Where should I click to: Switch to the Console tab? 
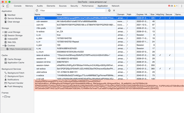(x=18, y=6)
